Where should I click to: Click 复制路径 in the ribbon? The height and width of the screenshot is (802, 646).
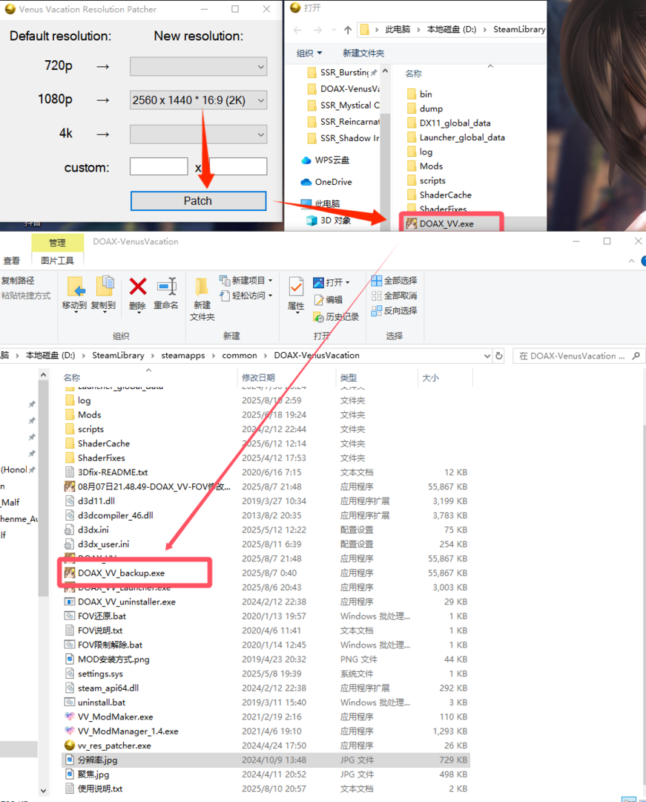18,280
